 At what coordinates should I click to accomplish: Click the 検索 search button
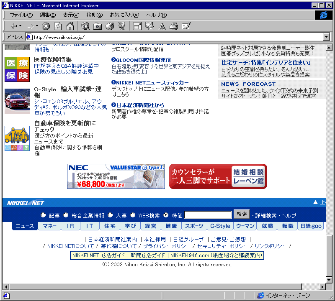(242, 214)
